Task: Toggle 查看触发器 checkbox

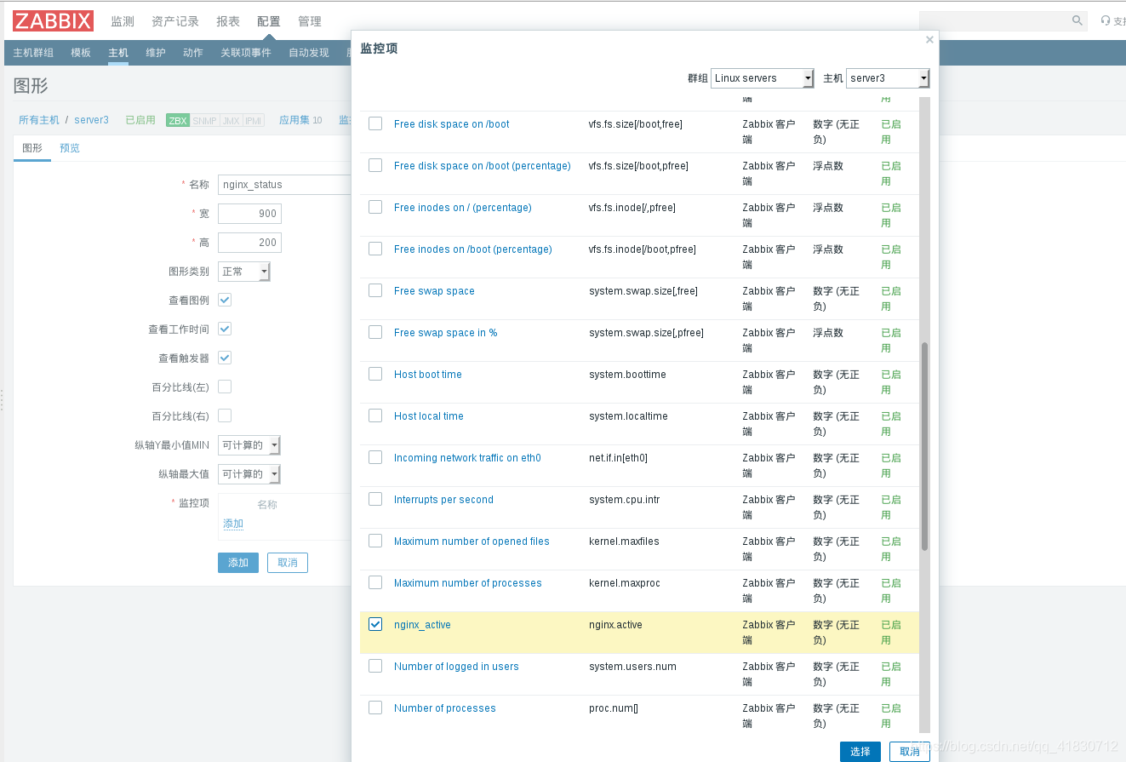Action: (225, 358)
